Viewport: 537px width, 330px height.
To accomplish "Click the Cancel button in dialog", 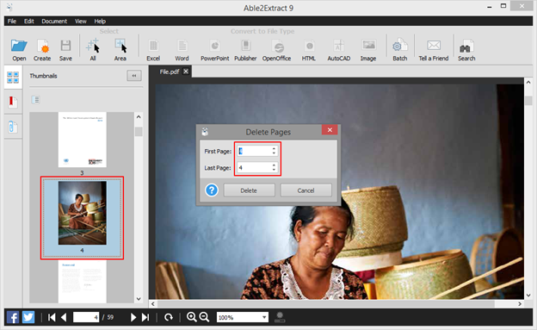I will tap(306, 190).
